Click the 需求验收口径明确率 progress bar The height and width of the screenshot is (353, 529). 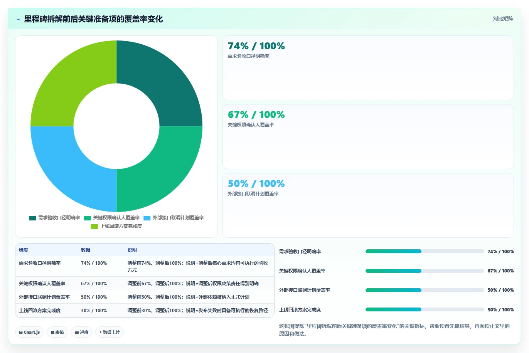(x=425, y=251)
